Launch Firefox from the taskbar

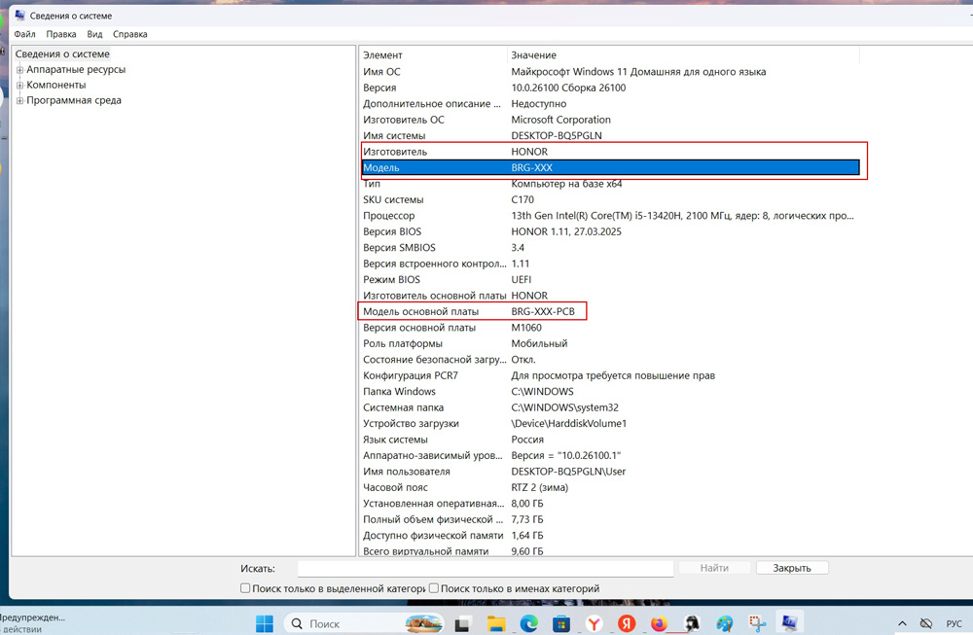(659, 624)
